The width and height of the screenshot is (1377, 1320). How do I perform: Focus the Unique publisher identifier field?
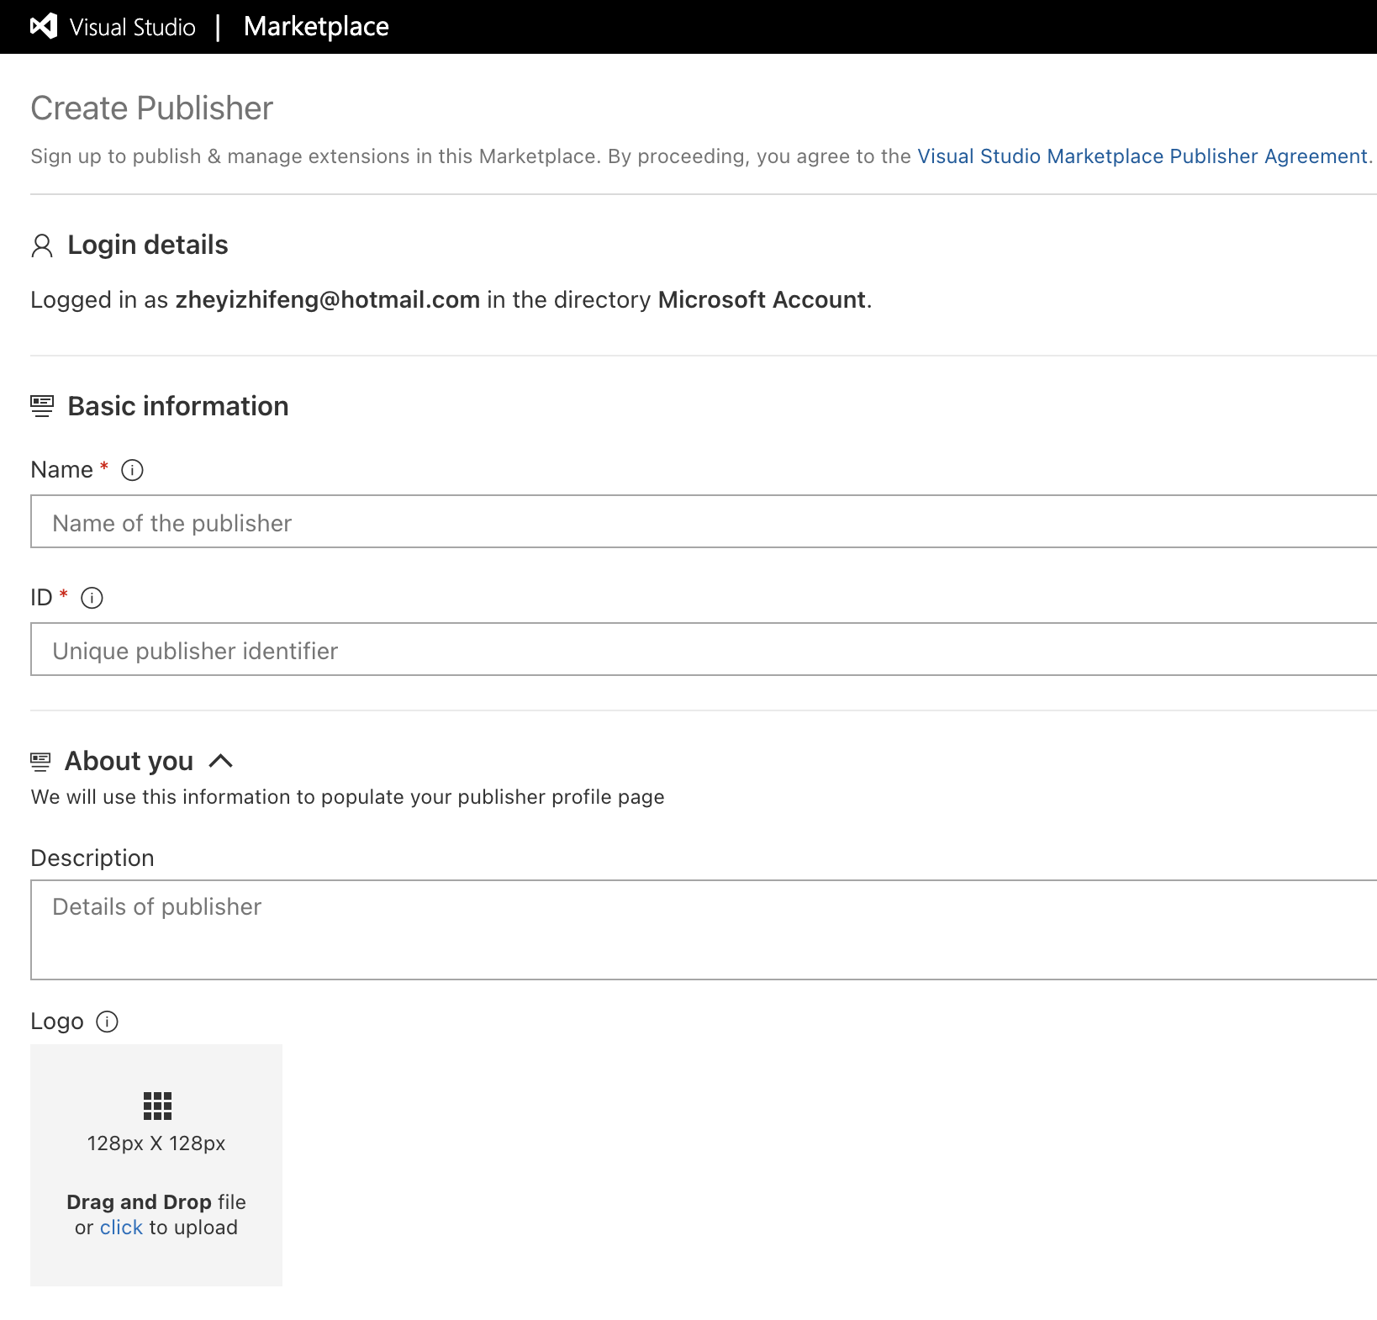(x=704, y=649)
